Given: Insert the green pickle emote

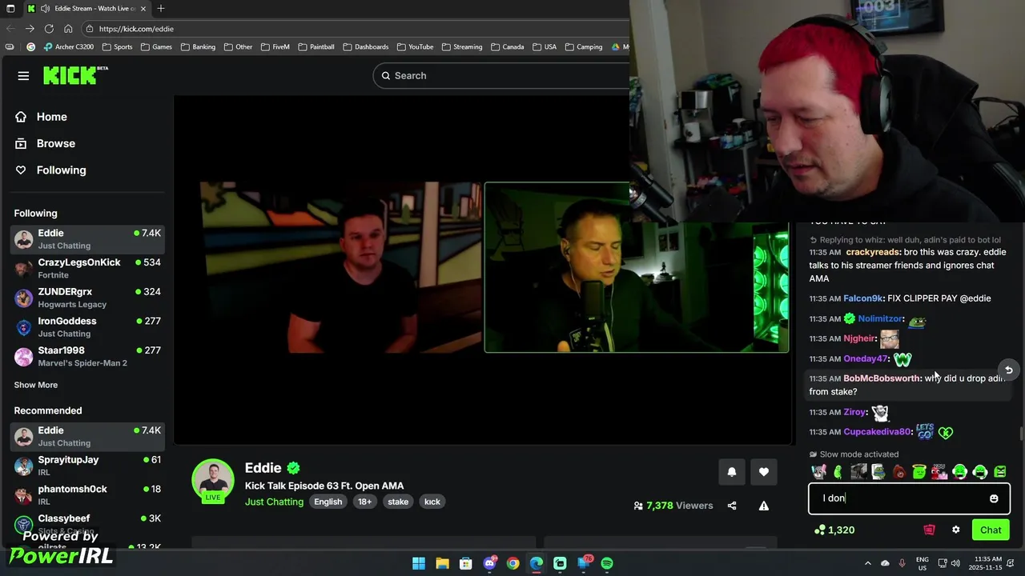Looking at the screenshot, I should [838, 472].
